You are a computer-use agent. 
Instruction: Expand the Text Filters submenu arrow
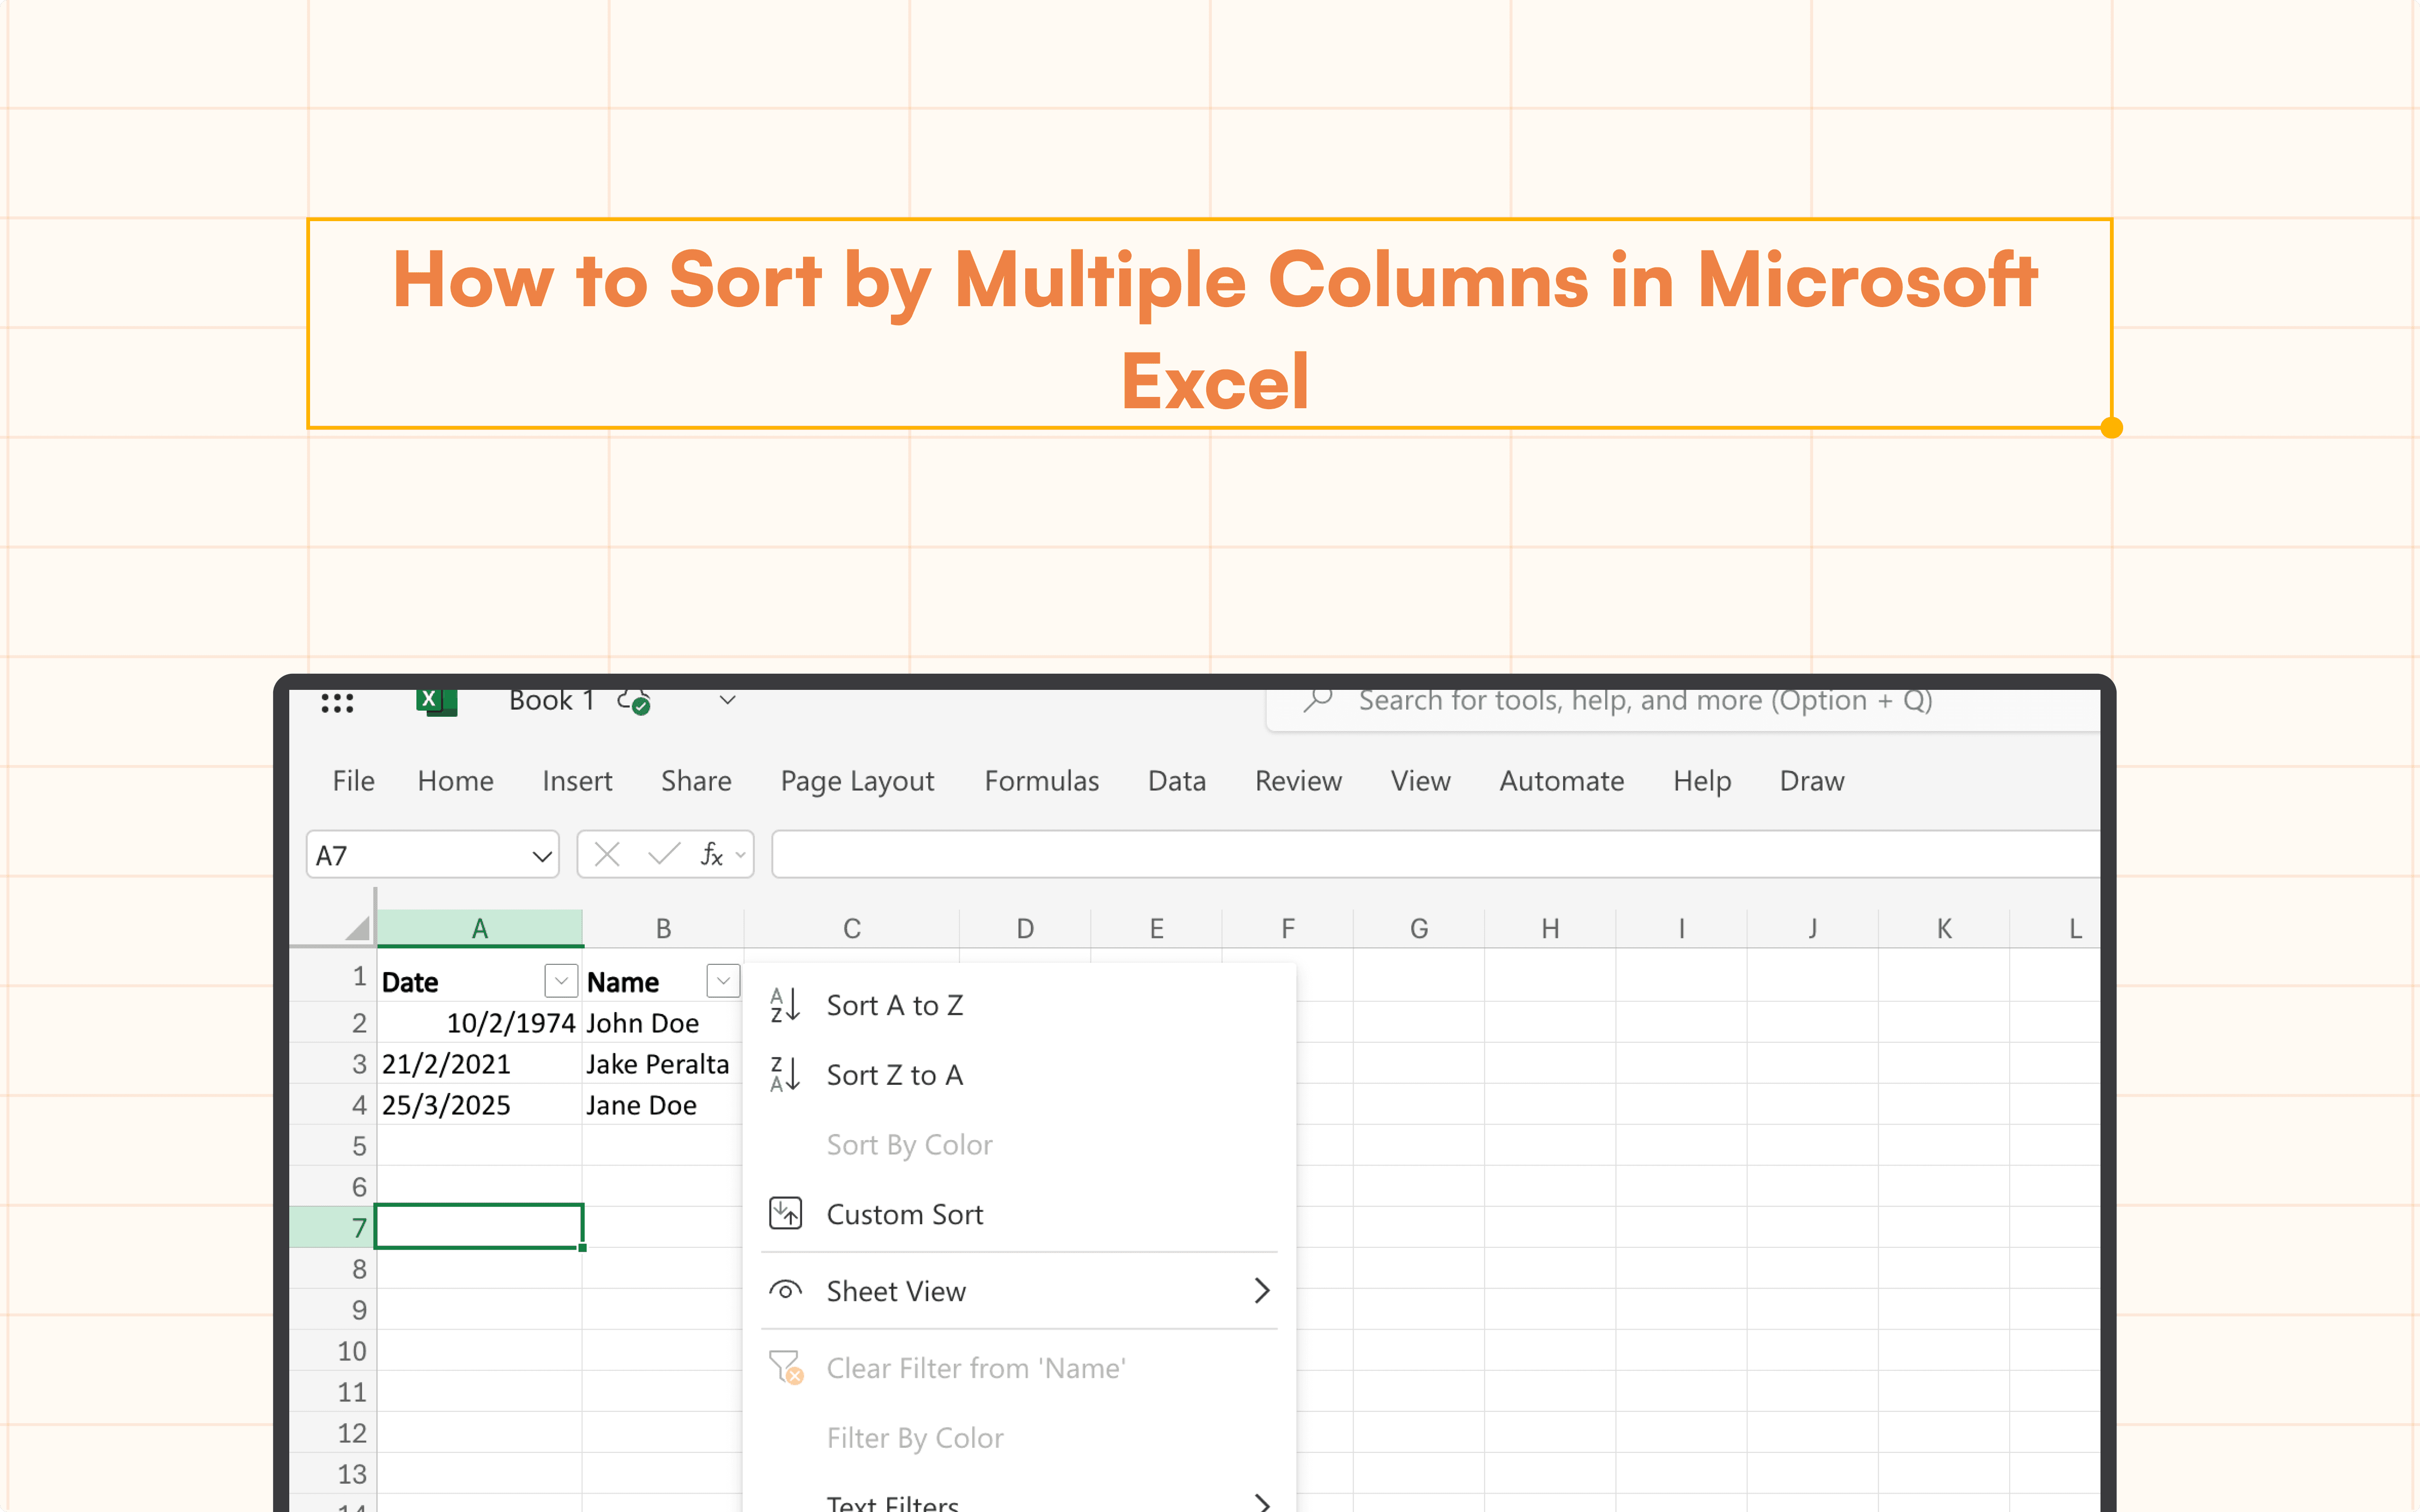click(x=1262, y=1502)
